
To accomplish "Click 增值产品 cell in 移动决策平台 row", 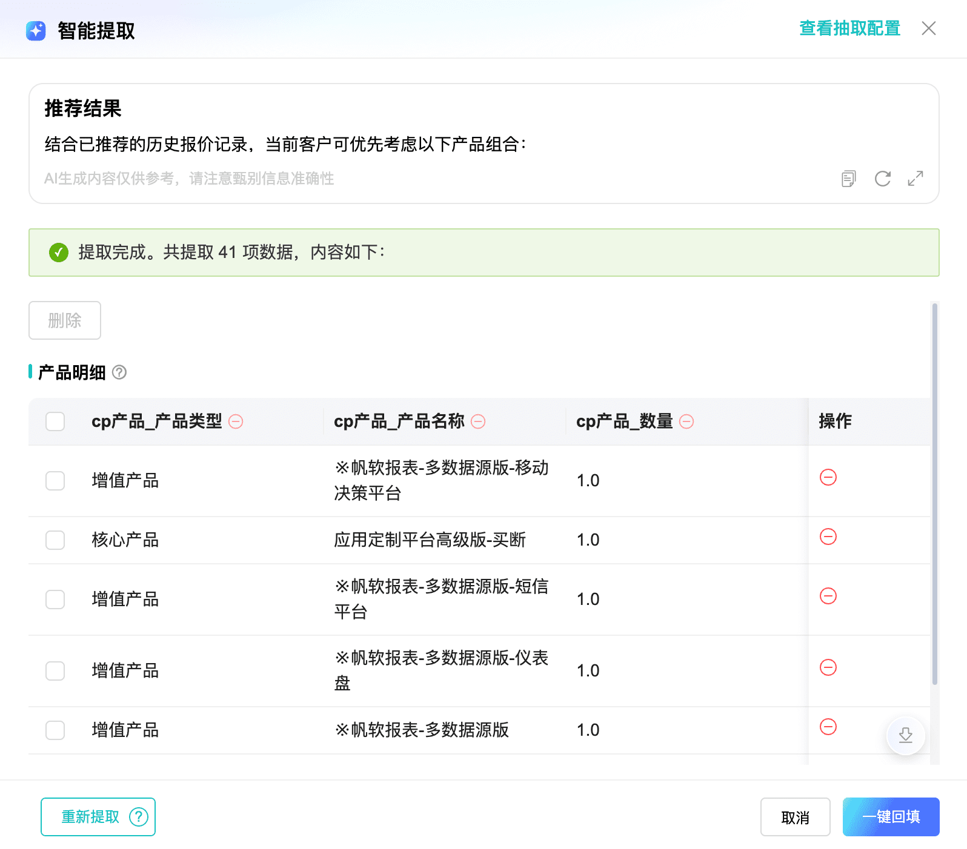I will click(x=125, y=481).
